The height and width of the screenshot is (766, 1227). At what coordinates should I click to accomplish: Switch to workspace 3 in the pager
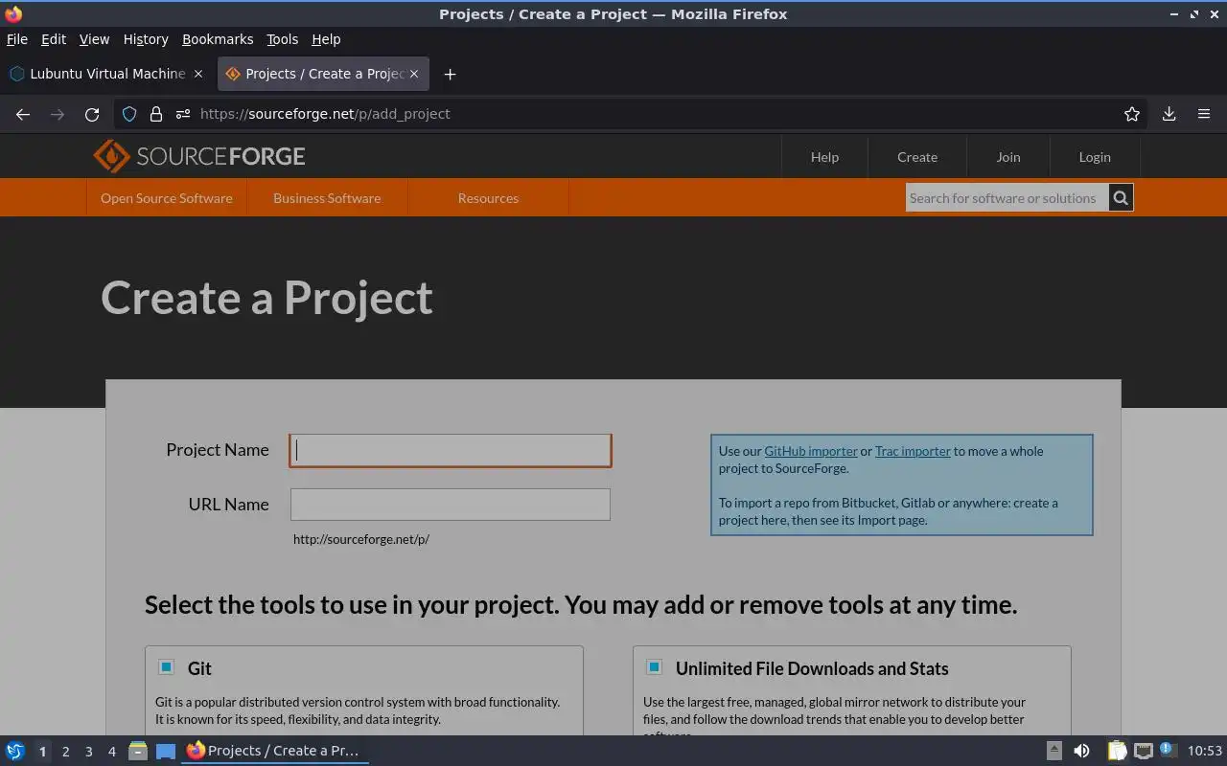(88, 752)
